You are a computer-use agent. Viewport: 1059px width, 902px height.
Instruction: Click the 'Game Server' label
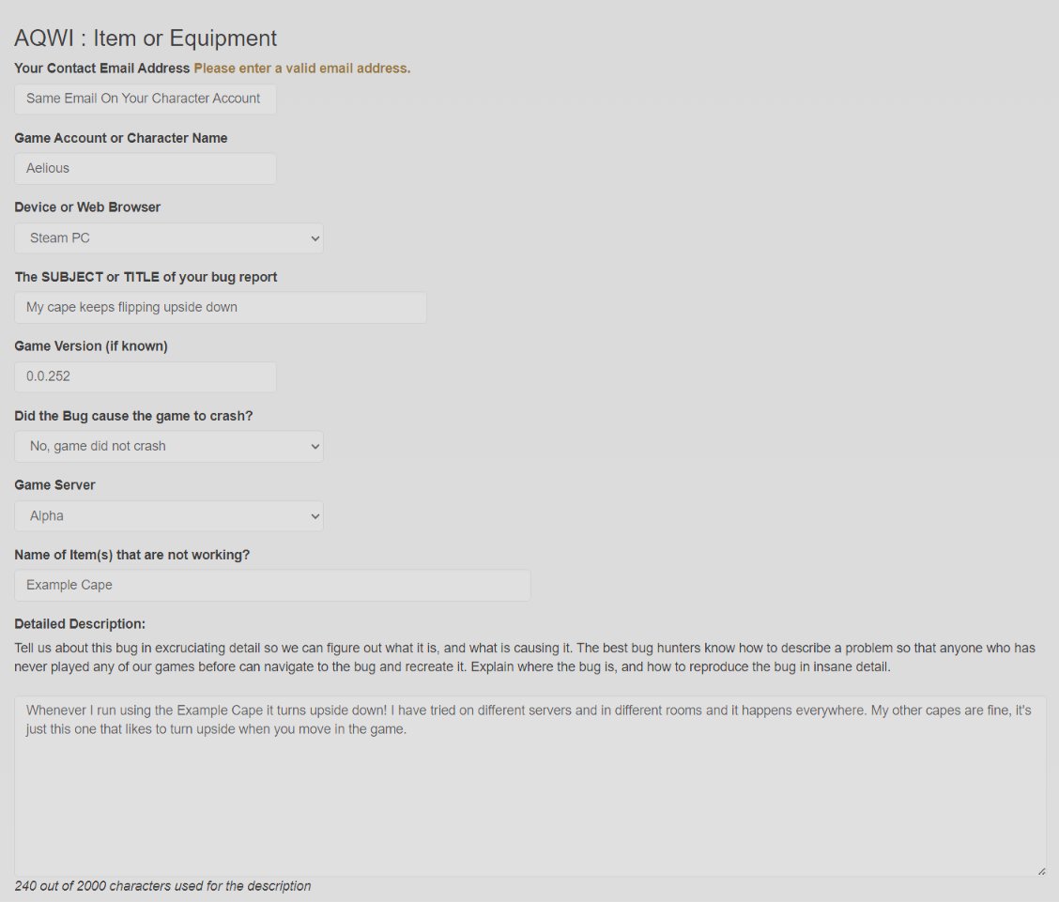click(x=54, y=484)
